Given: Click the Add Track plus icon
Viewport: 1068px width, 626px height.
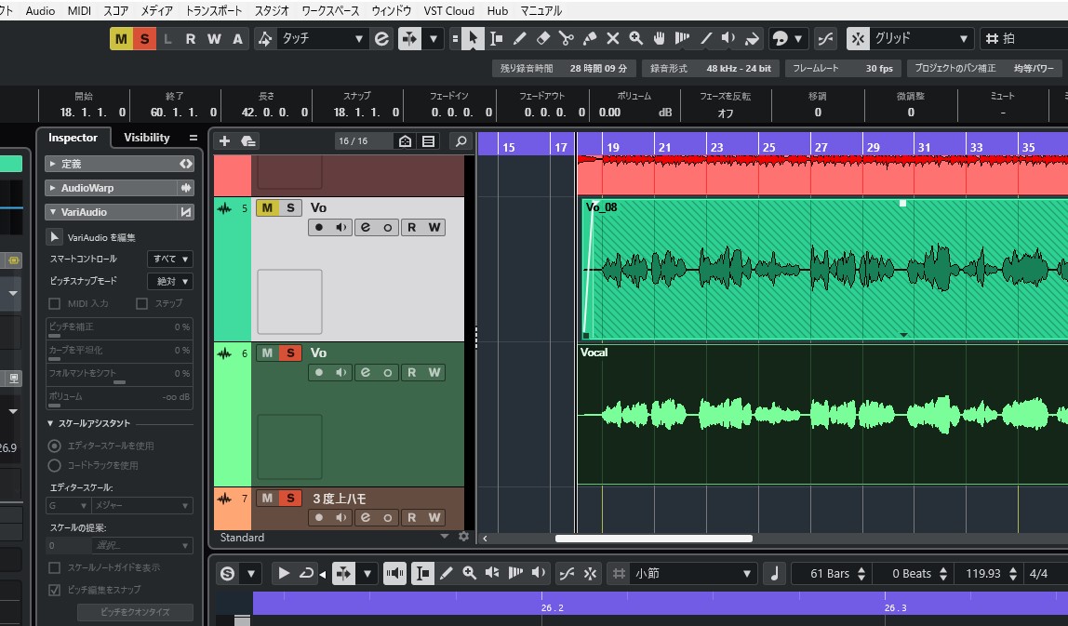Looking at the screenshot, I should click(x=224, y=141).
